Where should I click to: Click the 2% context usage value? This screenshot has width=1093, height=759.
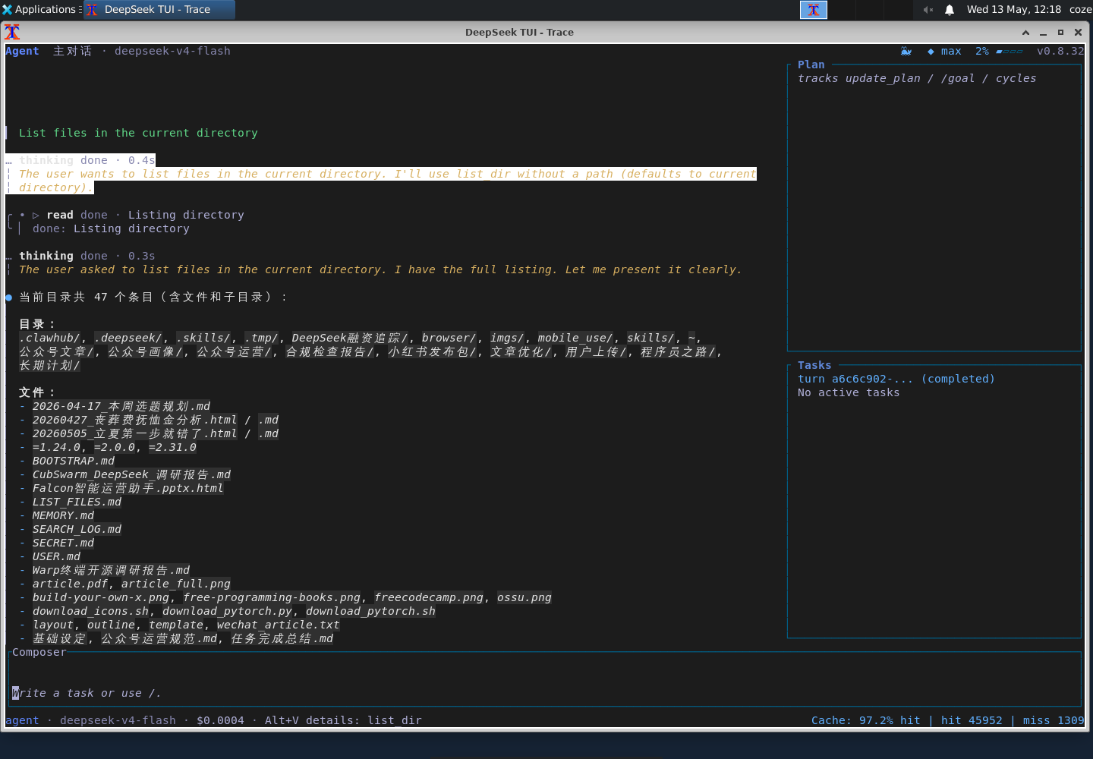(982, 51)
